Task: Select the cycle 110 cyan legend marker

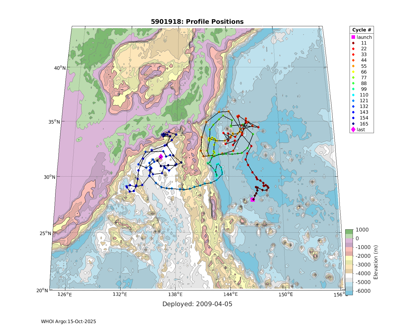Action: (353, 95)
